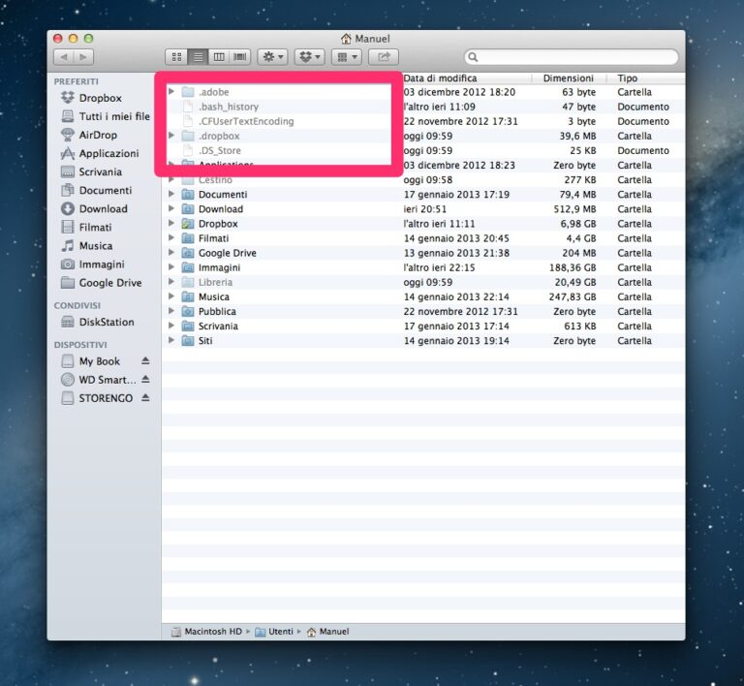Expand the .adobe folder triangle
Image resolution: width=744 pixels, height=686 pixels.
click(171, 92)
